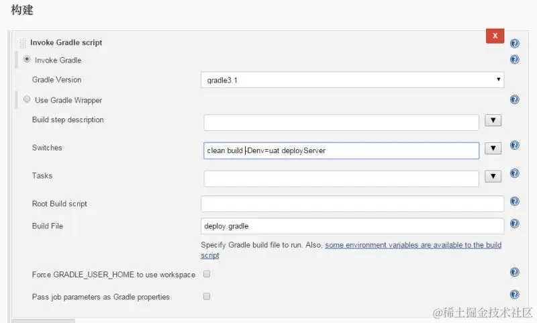
Task: Expand the Tasks field arrow button
Action: pos(493,177)
